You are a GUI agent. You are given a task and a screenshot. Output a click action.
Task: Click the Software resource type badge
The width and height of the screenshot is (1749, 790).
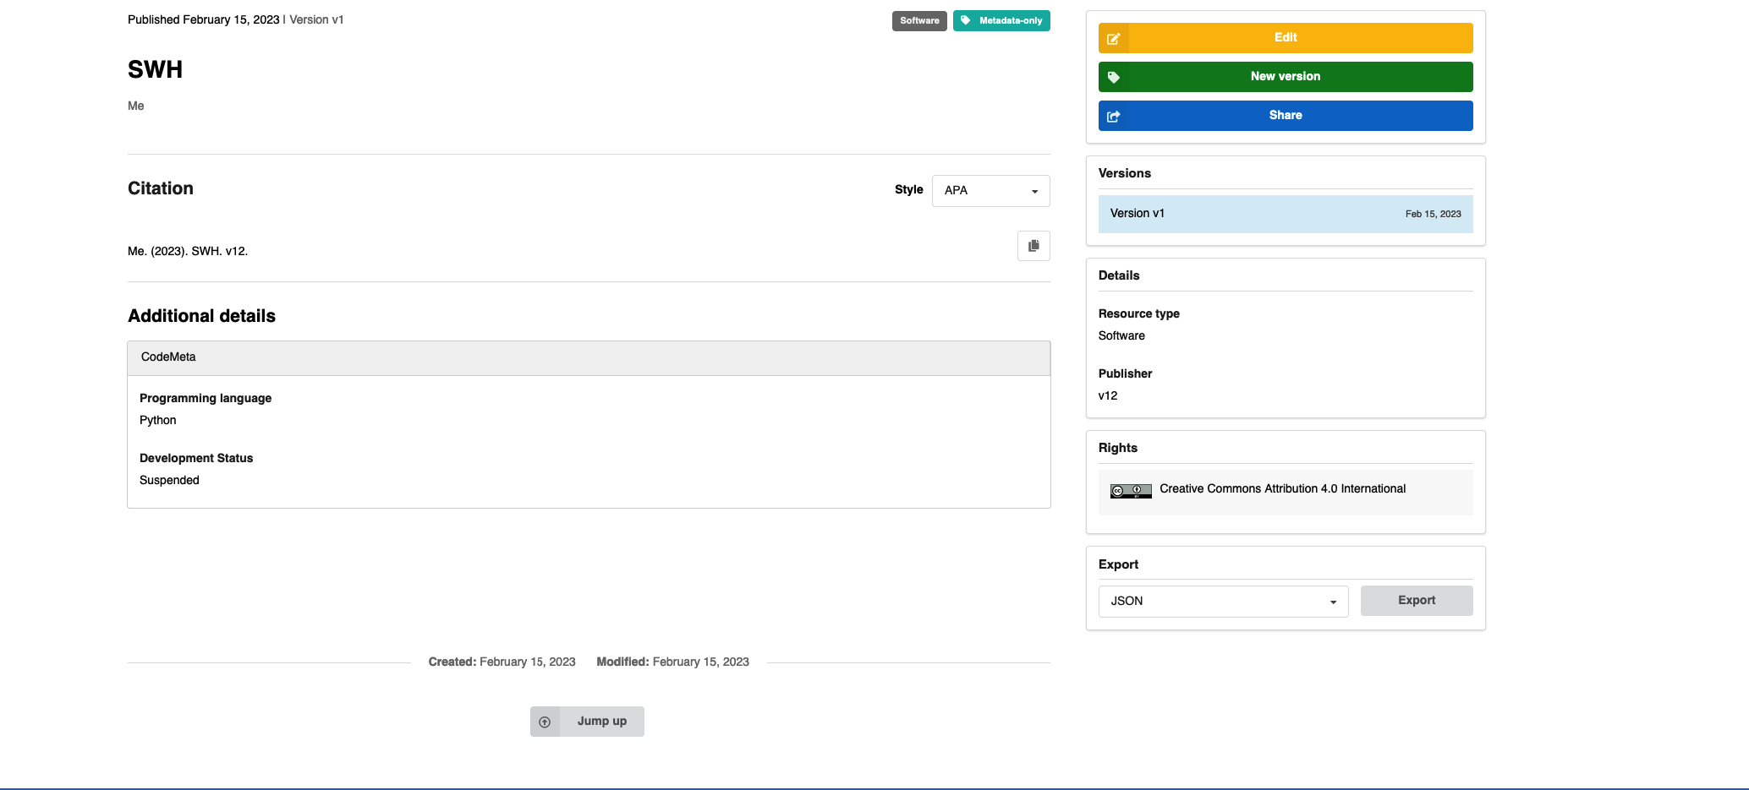[x=919, y=20]
